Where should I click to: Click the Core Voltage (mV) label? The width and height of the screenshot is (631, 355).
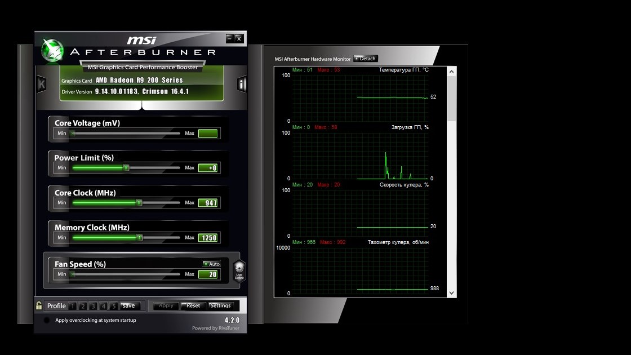pyautogui.click(x=87, y=123)
